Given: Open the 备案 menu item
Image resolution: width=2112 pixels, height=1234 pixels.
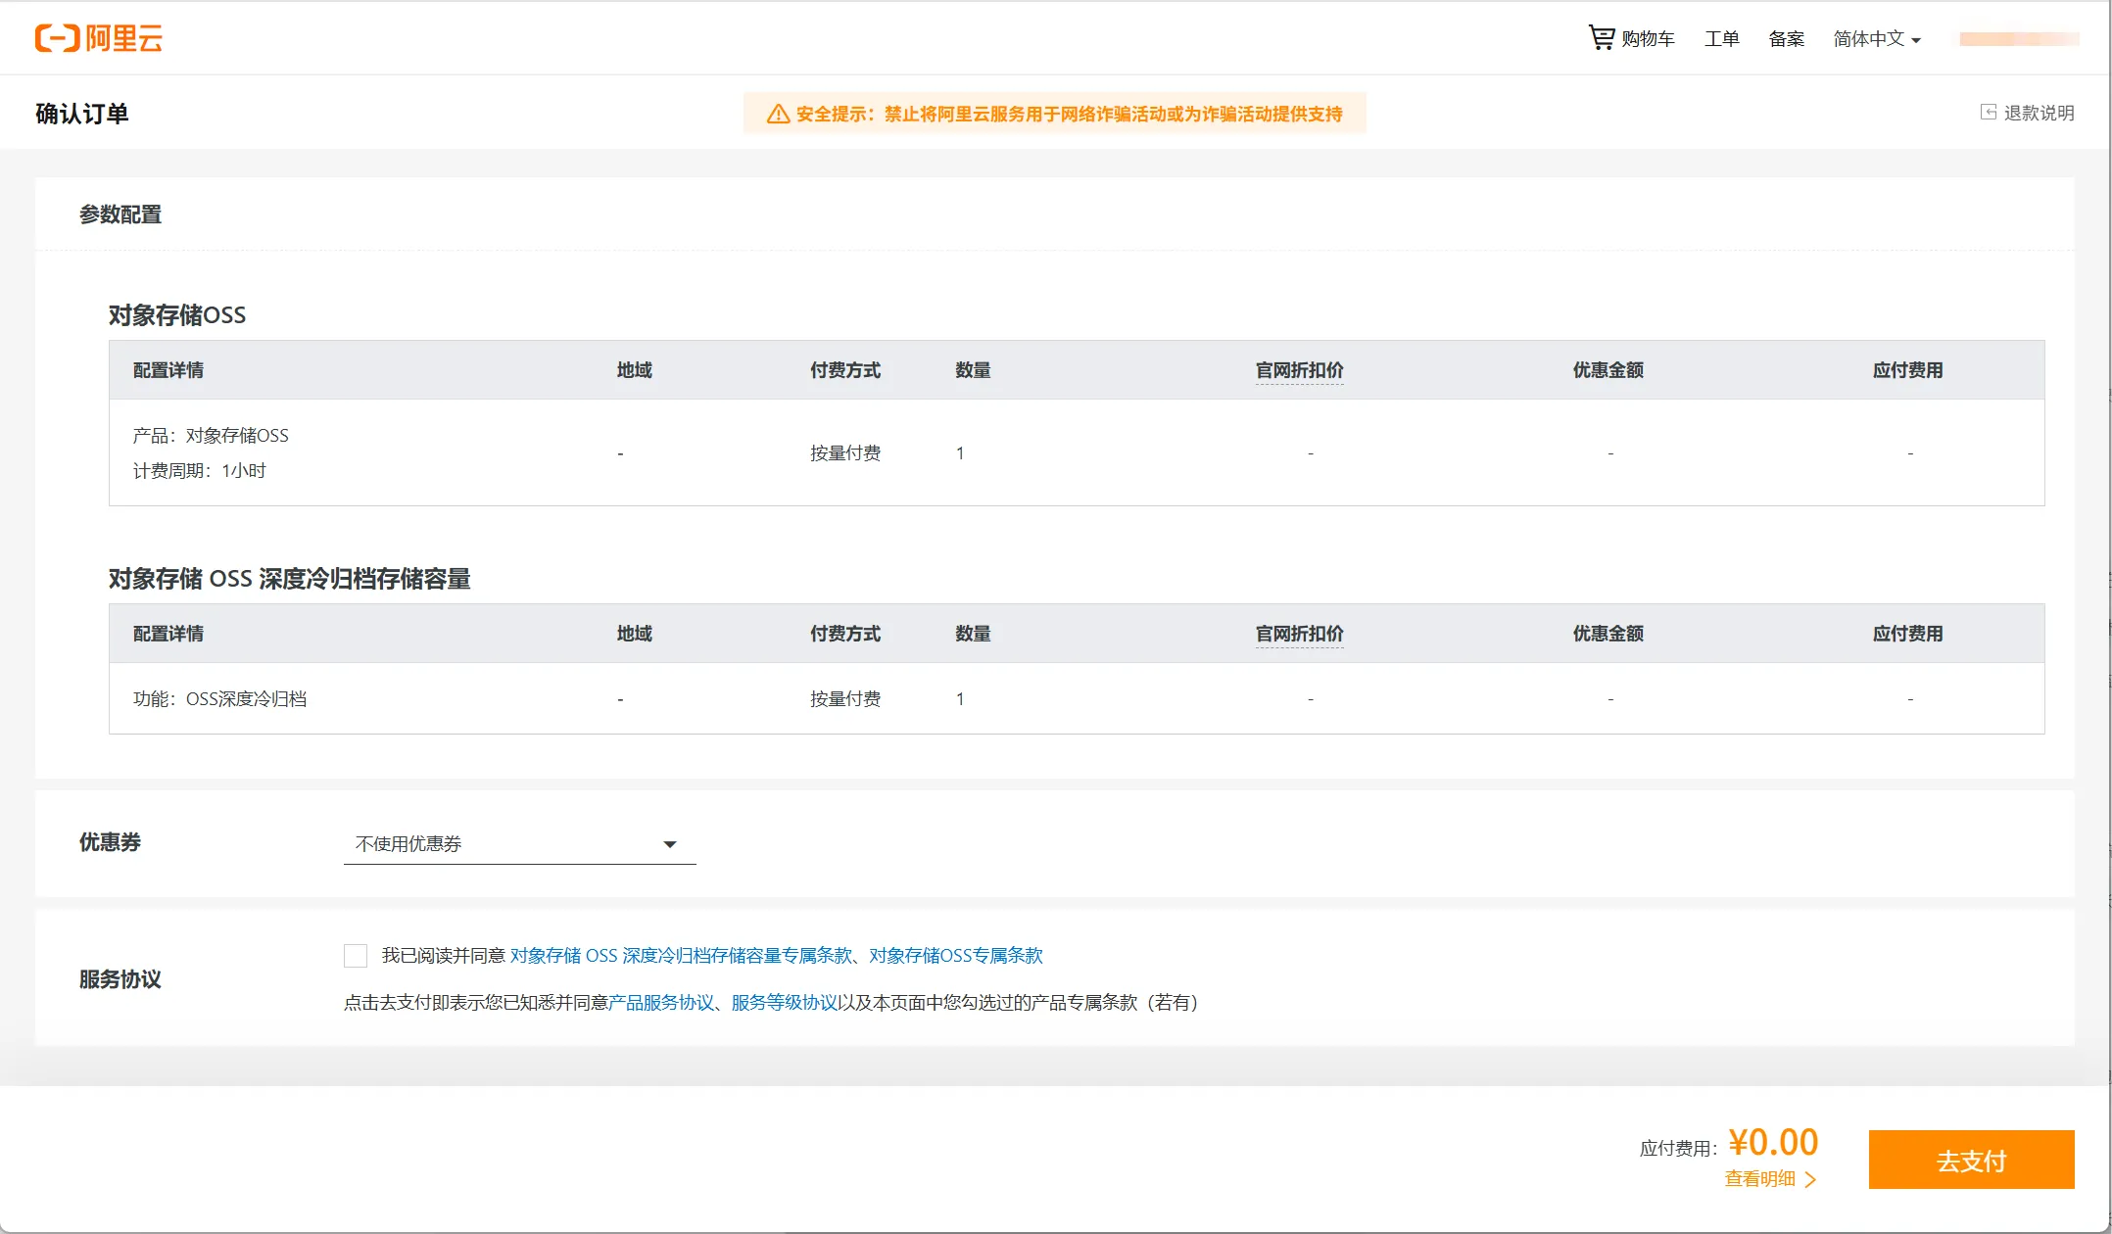Looking at the screenshot, I should 1786,38.
